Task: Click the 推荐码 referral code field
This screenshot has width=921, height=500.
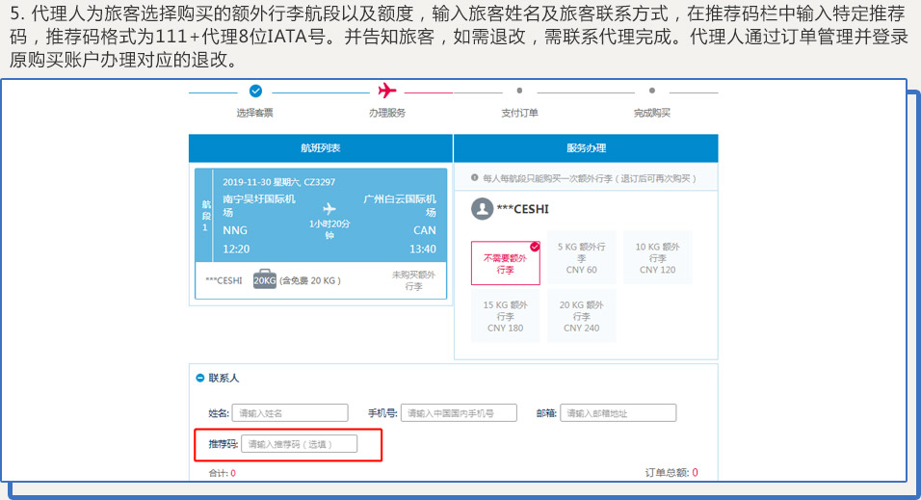Action: point(299,444)
